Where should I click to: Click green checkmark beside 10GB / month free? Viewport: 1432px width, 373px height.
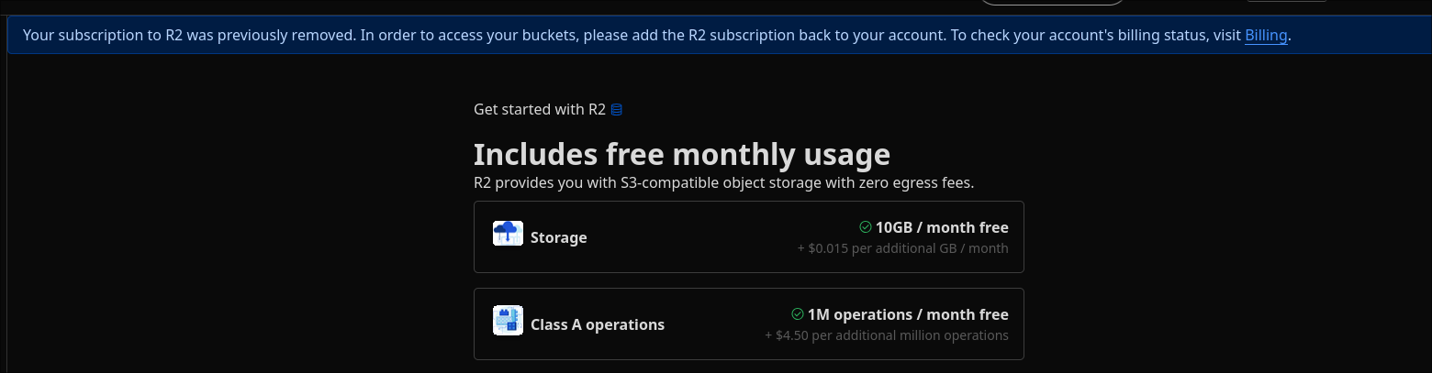tap(865, 227)
